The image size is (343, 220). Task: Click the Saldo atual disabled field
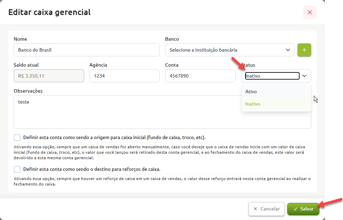(49, 76)
